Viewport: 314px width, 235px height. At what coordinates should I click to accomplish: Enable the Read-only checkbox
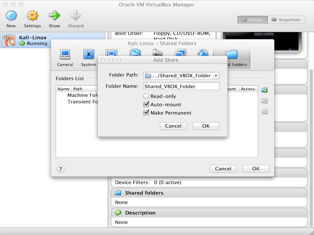point(146,96)
